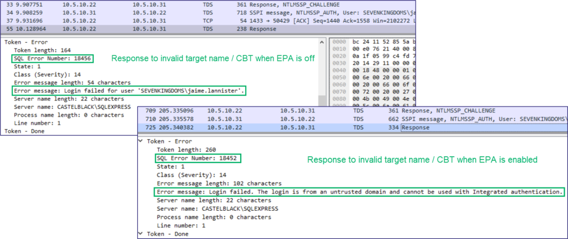Select packet 710 SSPI message row
Screen dimensions: 568x239
click(x=278, y=118)
